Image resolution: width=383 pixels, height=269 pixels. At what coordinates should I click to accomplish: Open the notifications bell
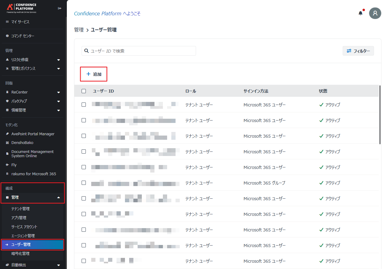[360, 13]
